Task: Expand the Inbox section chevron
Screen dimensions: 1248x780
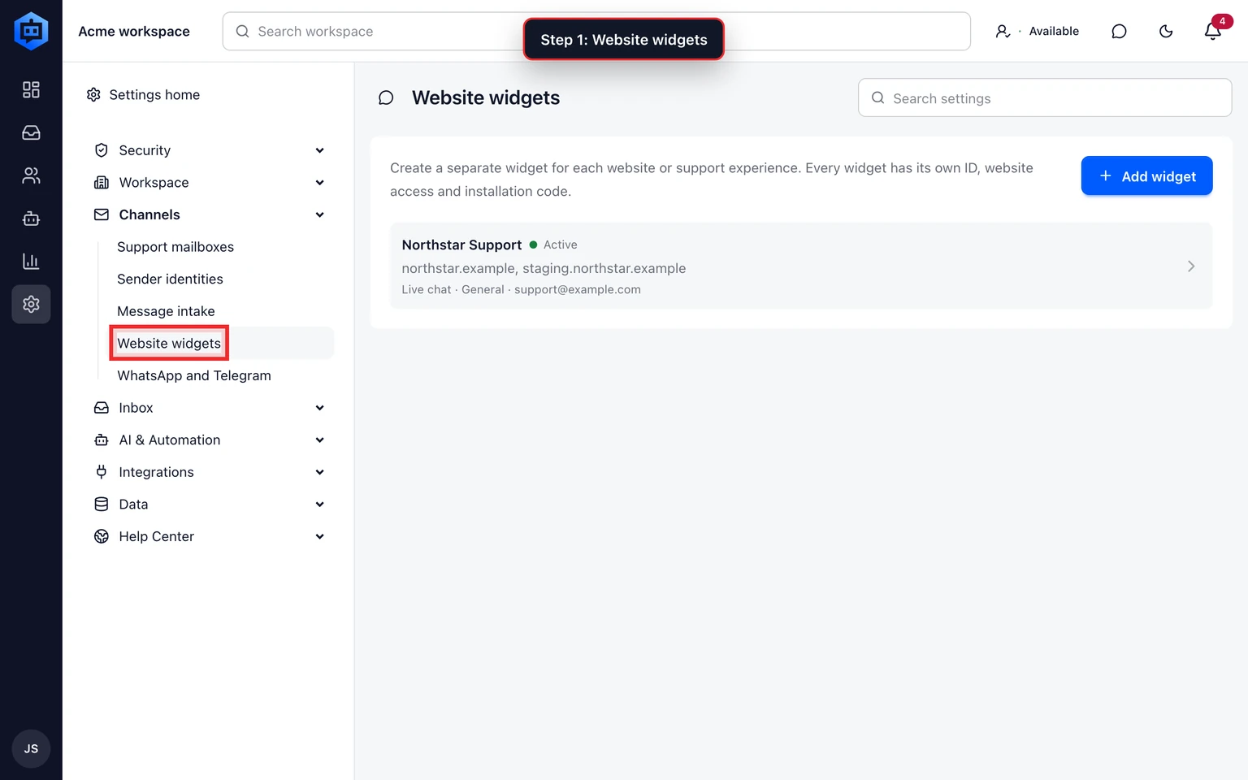Action: (320, 408)
